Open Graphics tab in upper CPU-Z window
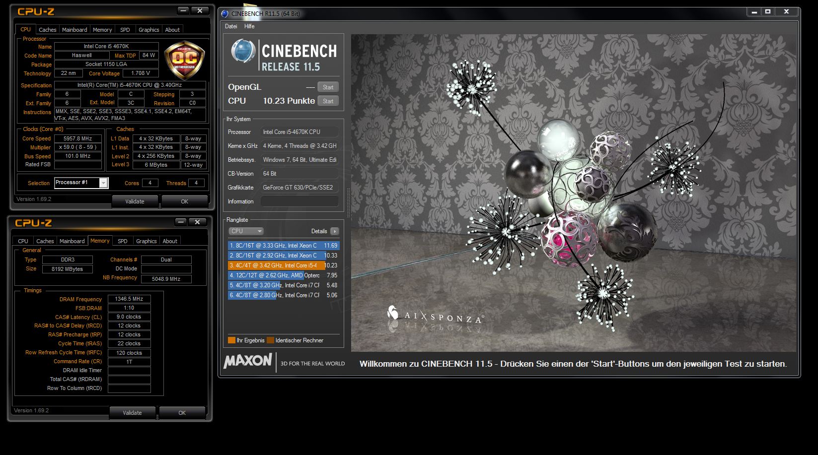Image resolution: width=818 pixels, height=455 pixels. click(149, 30)
